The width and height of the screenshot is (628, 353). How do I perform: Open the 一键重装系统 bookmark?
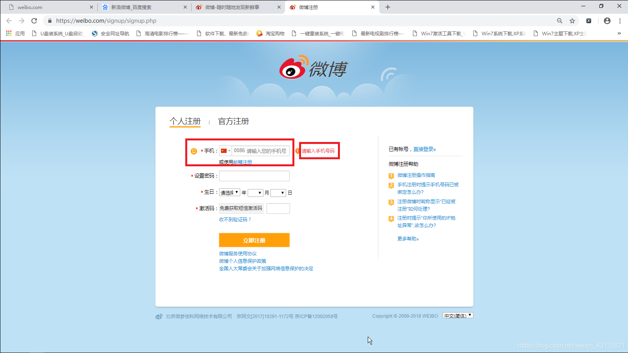318,33
